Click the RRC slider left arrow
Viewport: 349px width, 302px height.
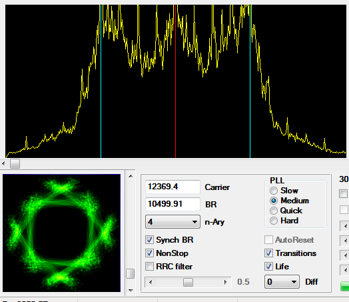coord(151,282)
